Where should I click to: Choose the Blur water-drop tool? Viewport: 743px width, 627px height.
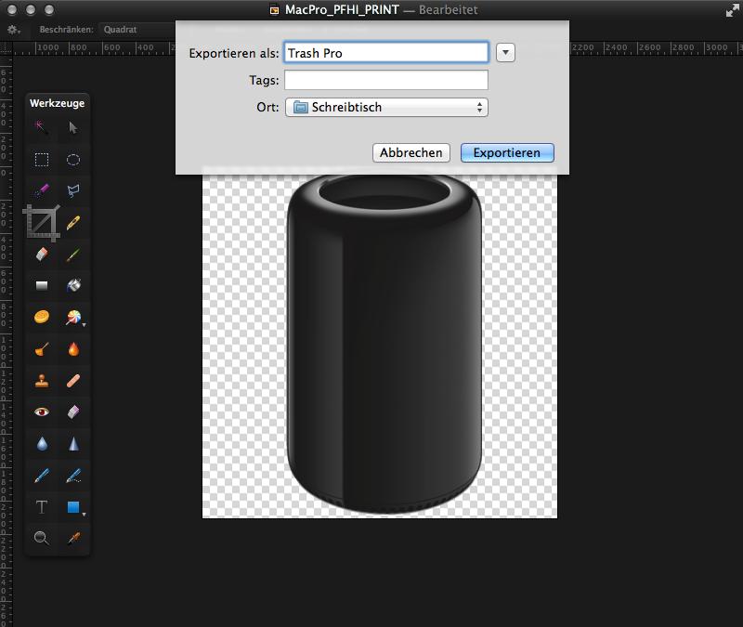point(42,444)
